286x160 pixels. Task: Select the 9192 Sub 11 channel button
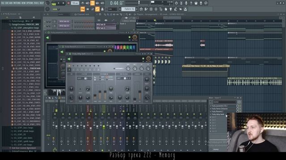tap(64, 26)
